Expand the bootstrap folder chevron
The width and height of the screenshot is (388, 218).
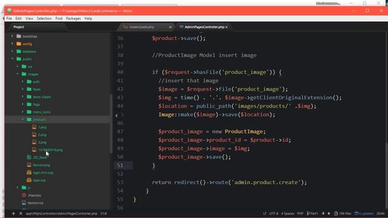point(12,36)
